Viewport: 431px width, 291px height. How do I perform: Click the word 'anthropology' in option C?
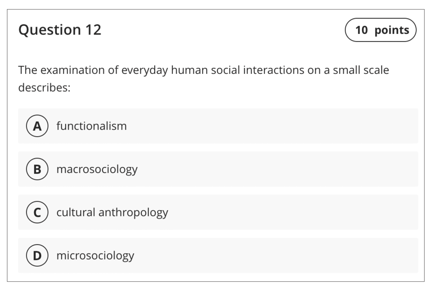133,213
